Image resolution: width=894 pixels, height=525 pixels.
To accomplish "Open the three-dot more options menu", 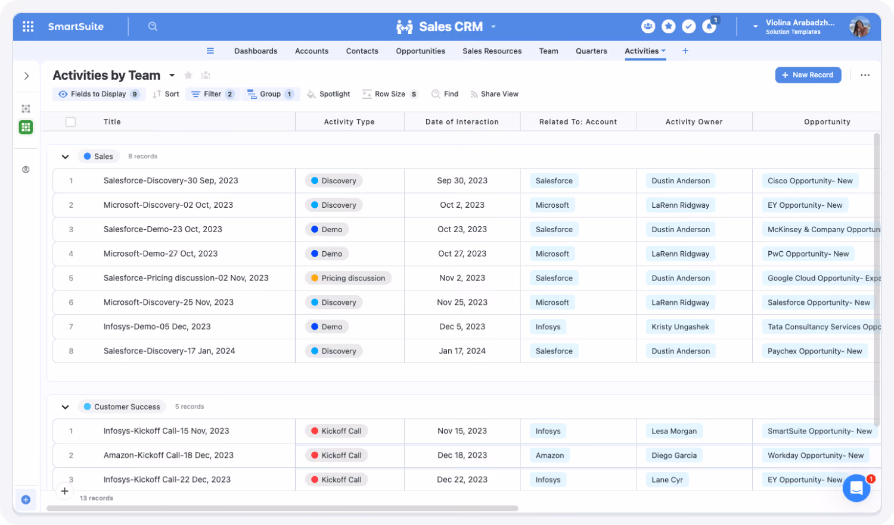I will pyautogui.click(x=865, y=75).
